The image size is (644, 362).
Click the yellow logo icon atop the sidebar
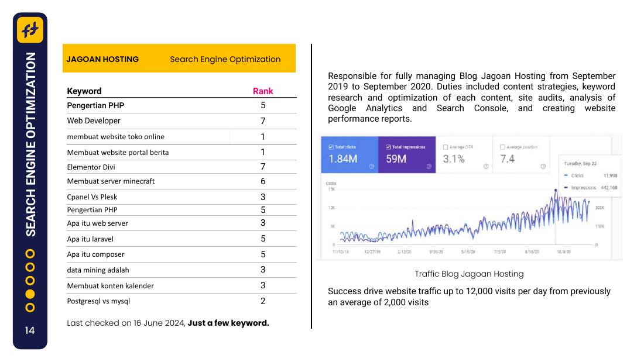pos(30,30)
